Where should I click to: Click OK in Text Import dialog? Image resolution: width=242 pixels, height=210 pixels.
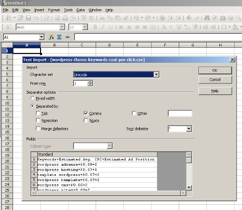point(215,70)
